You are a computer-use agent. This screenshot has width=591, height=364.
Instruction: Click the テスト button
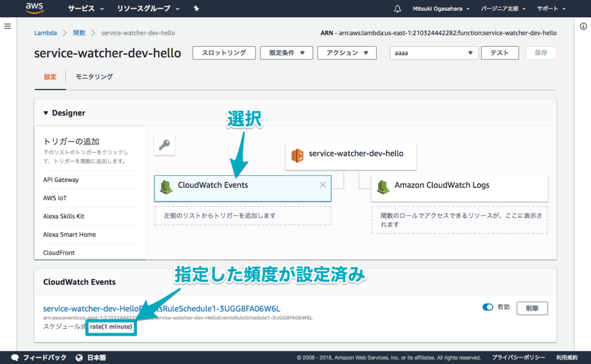(500, 53)
